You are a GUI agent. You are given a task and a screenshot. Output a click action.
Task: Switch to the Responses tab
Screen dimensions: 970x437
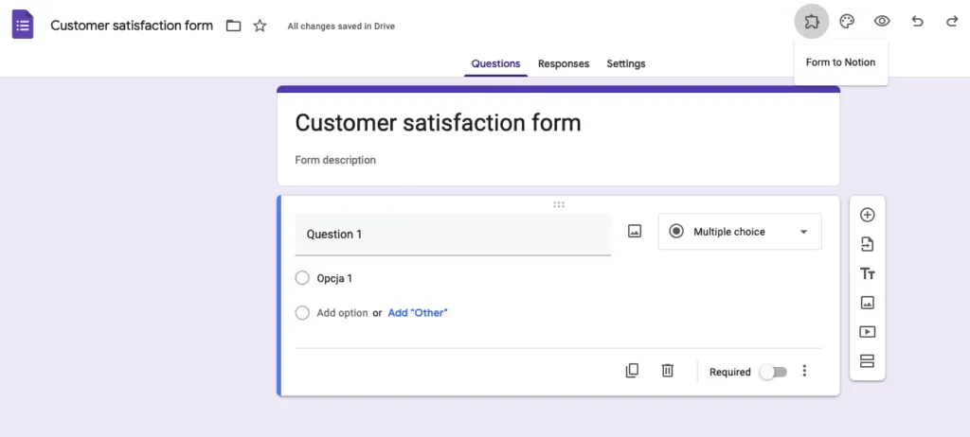coord(564,63)
